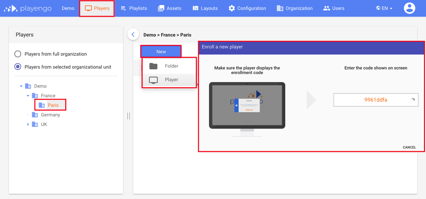Click the Assets image icon

[161, 8]
